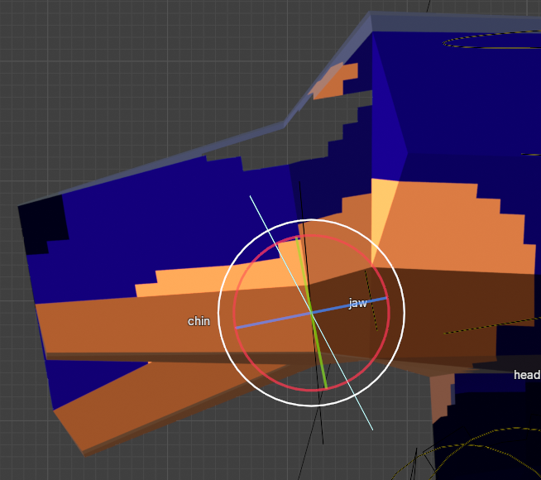Select the head bone label
The height and width of the screenshot is (480, 541).
click(526, 375)
